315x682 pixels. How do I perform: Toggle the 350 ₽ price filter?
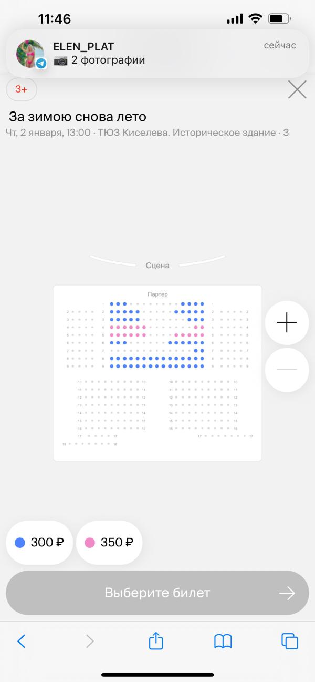pyautogui.click(x=109, y=543)
